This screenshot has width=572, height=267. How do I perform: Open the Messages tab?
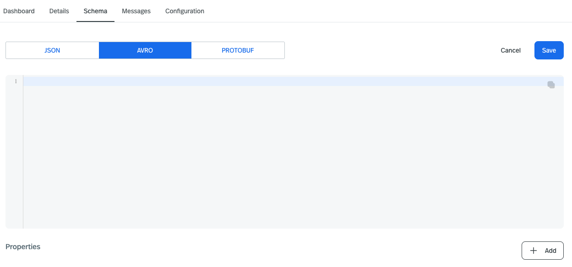(x=136, y=11)
